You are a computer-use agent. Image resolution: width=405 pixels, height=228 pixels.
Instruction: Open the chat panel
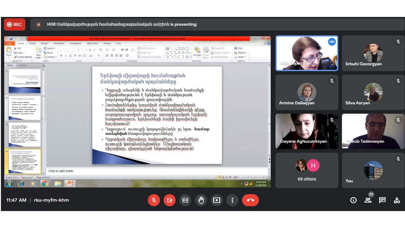click(382, 200)
